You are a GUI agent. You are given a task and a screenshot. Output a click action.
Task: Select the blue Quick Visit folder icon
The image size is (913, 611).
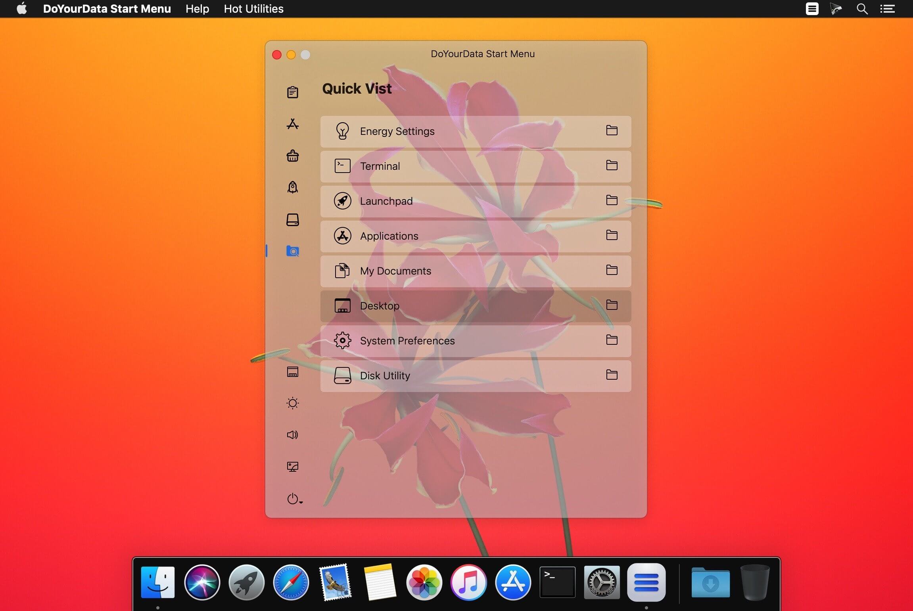pos(293,251)
